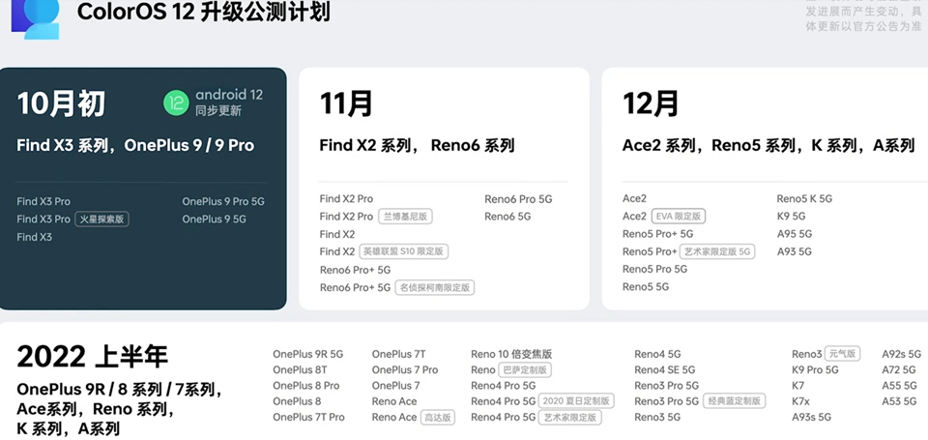Click the "A53 5G" entry

[x=899, y=401]
